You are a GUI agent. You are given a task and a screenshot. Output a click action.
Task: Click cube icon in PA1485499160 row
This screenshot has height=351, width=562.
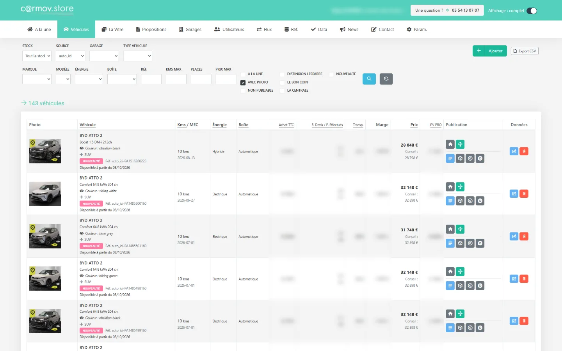(460, 328)
